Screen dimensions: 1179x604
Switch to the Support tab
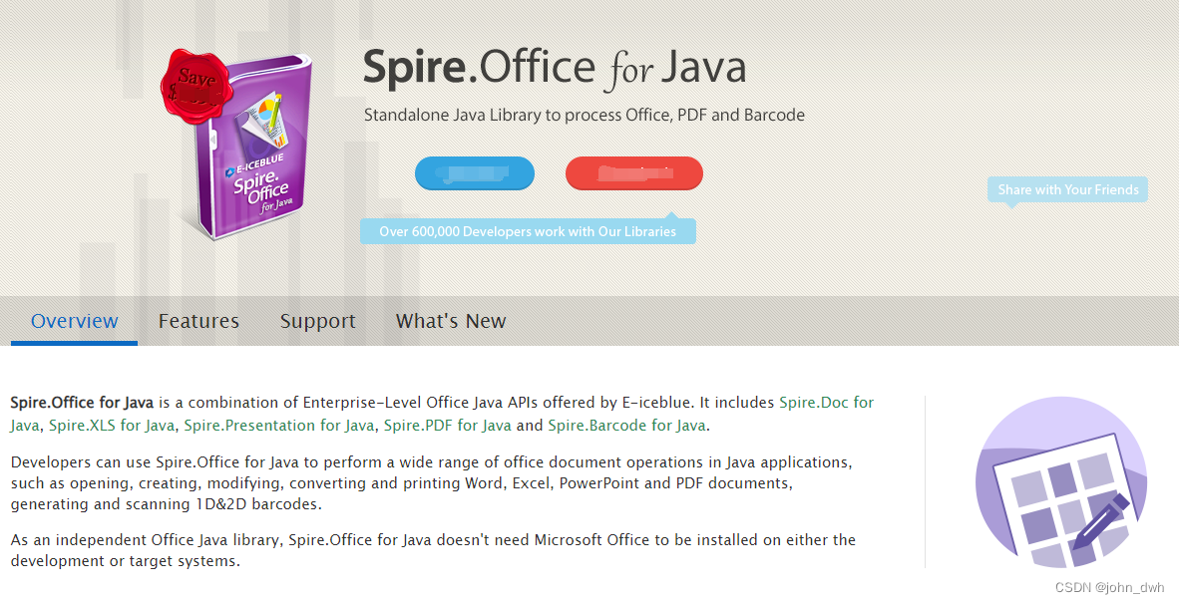[x=317, y=321]
